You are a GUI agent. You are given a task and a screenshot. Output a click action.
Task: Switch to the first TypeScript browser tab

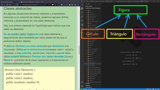(x=10, y=2)
